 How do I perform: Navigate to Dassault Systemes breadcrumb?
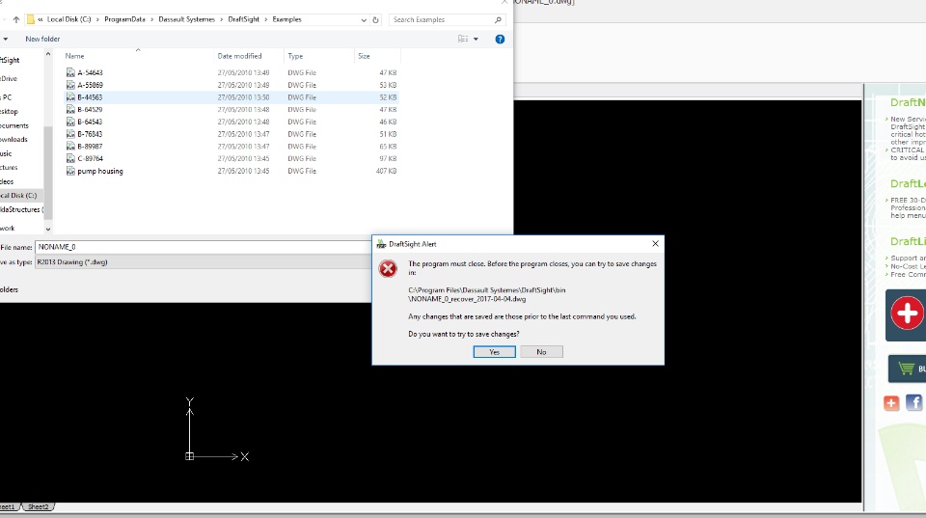186,19
